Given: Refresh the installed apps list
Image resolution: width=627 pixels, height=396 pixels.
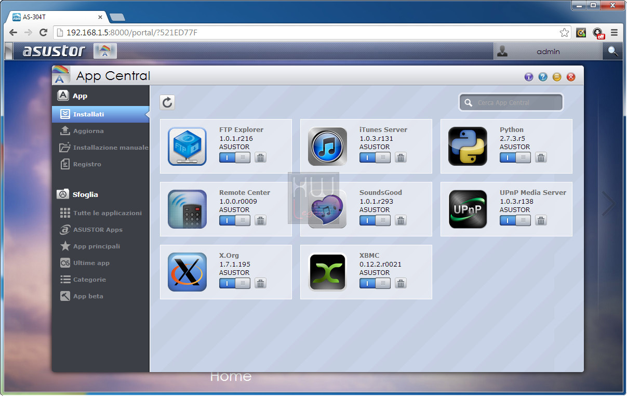Looking at the screenshot, I should coord(167,102).
